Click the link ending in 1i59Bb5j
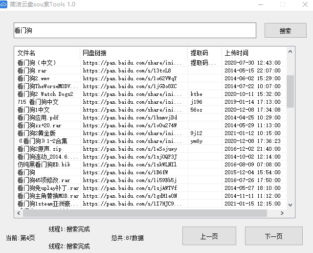This screenshot has height=253, width=313. [130, 180]
